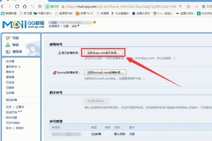This screenshot has height=141, width=212.
Task: Open the 中国大学M bookmark
Action: point(43,13)
